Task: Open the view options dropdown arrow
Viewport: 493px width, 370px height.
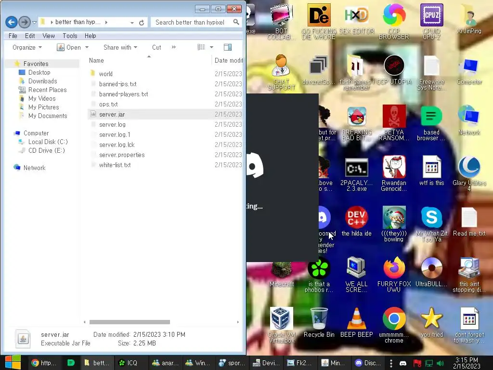Action: pos(212,48)
